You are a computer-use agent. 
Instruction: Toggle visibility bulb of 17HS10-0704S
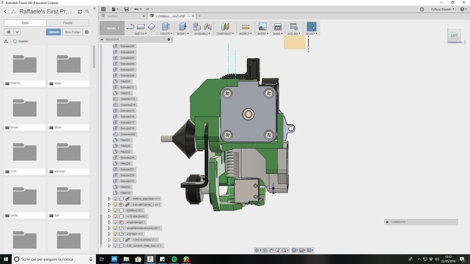[x=115, y=240]
